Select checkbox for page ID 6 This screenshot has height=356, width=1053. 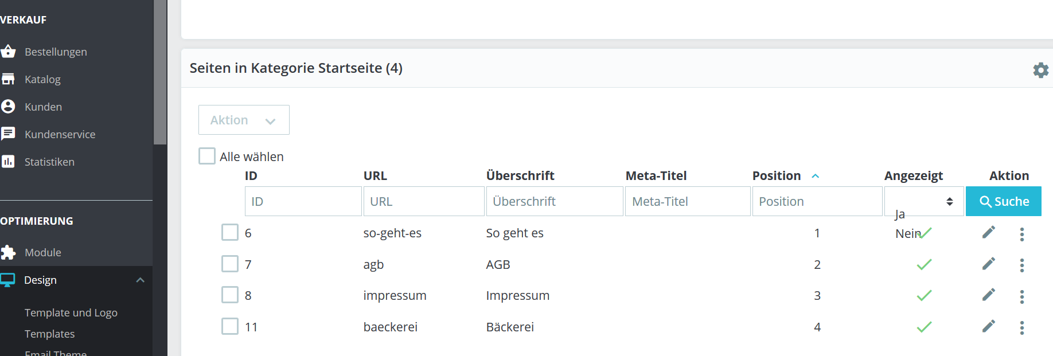tap(230, 232)
